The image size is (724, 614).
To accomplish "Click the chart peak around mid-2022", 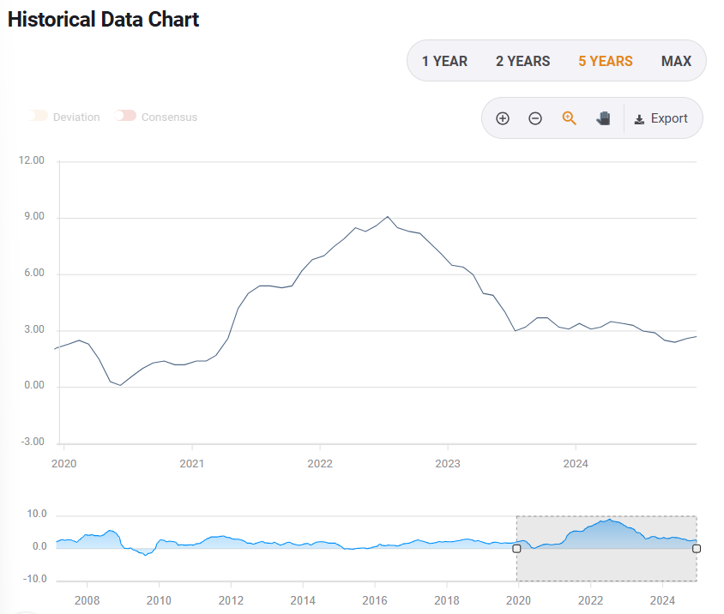I will [x=387, y=217].
